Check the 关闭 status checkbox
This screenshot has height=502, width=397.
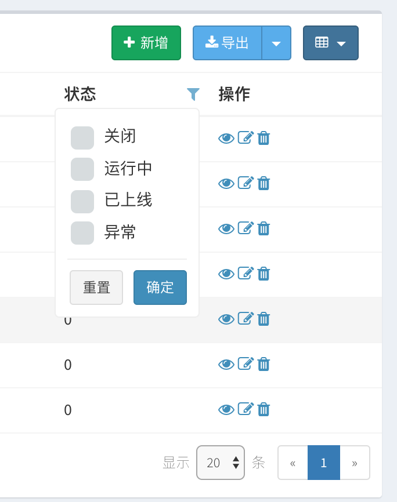[x=82, y=137]
